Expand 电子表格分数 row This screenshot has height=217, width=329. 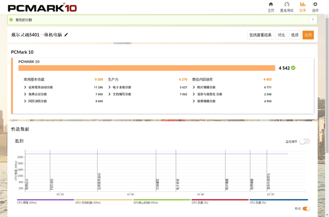click(x=109, y=87)
